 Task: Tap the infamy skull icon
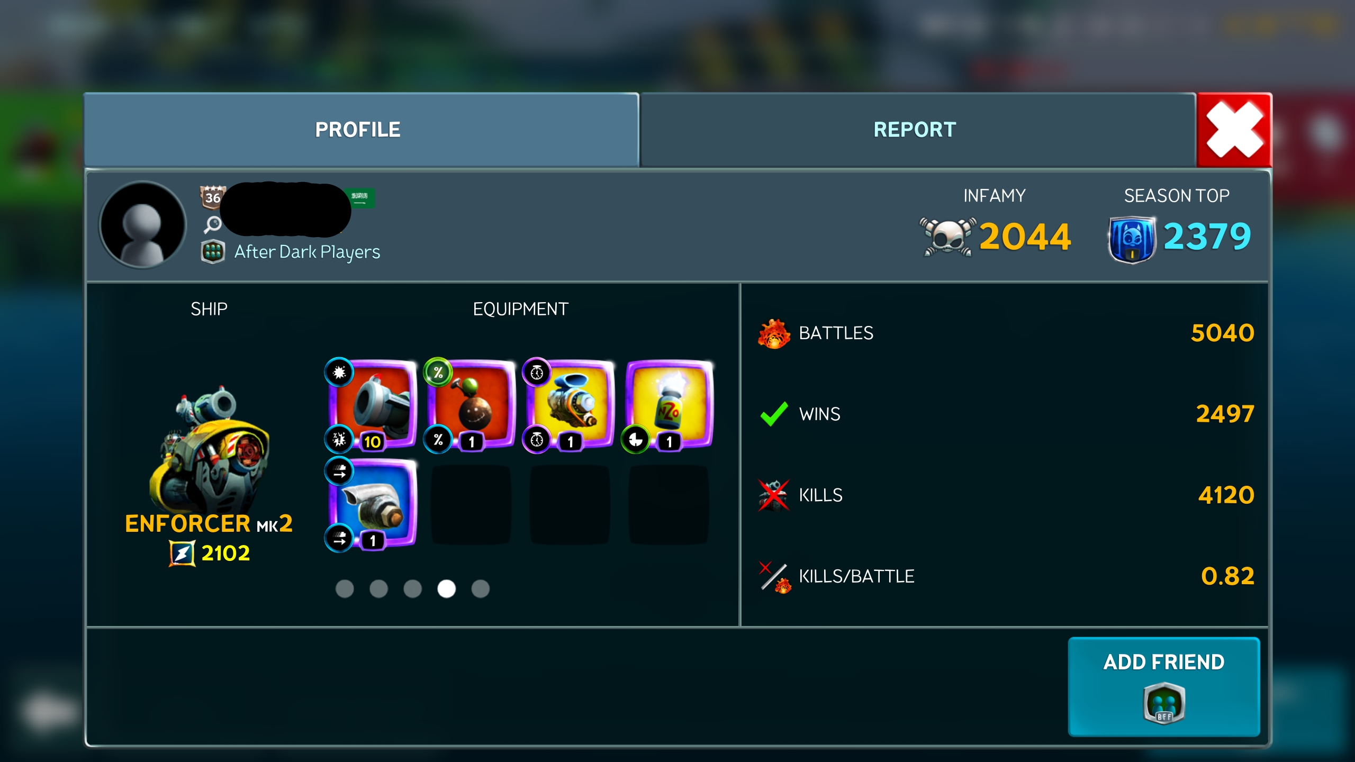(x=947, y=237)
